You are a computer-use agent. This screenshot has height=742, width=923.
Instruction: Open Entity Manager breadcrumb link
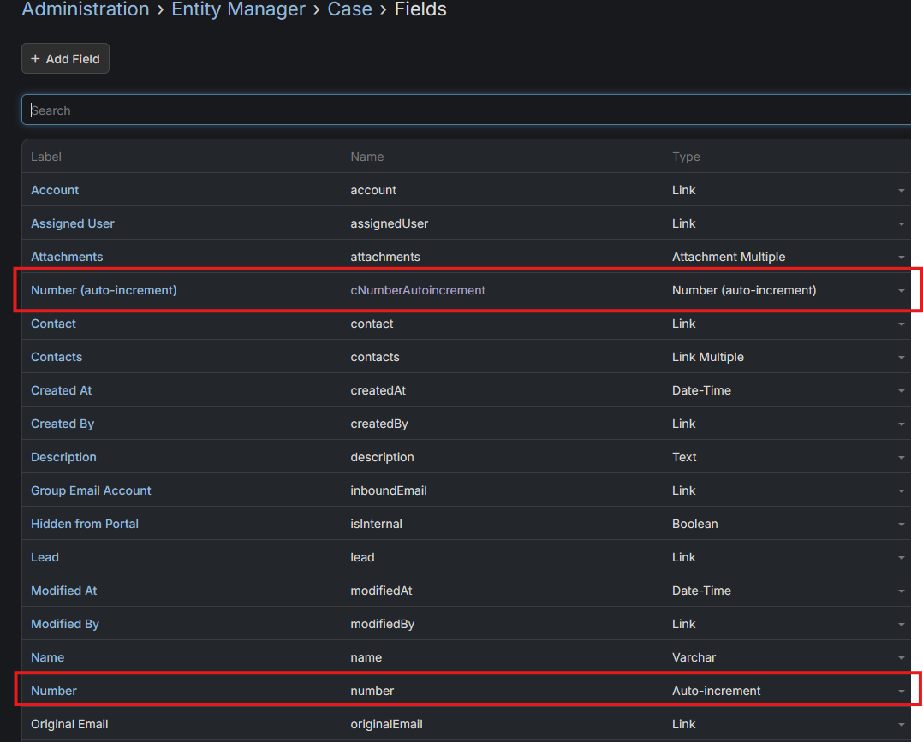click(x=238, y=10)
